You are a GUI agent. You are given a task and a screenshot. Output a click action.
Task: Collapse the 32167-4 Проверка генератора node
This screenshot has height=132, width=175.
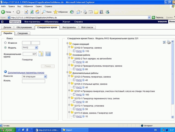click(69, 90)
